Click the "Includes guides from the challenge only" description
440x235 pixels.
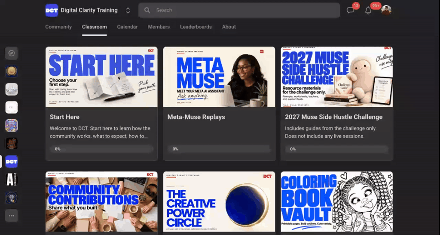331,132
